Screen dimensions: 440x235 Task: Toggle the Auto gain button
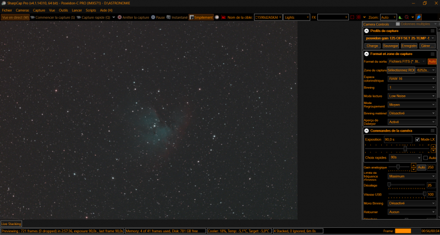421,167
